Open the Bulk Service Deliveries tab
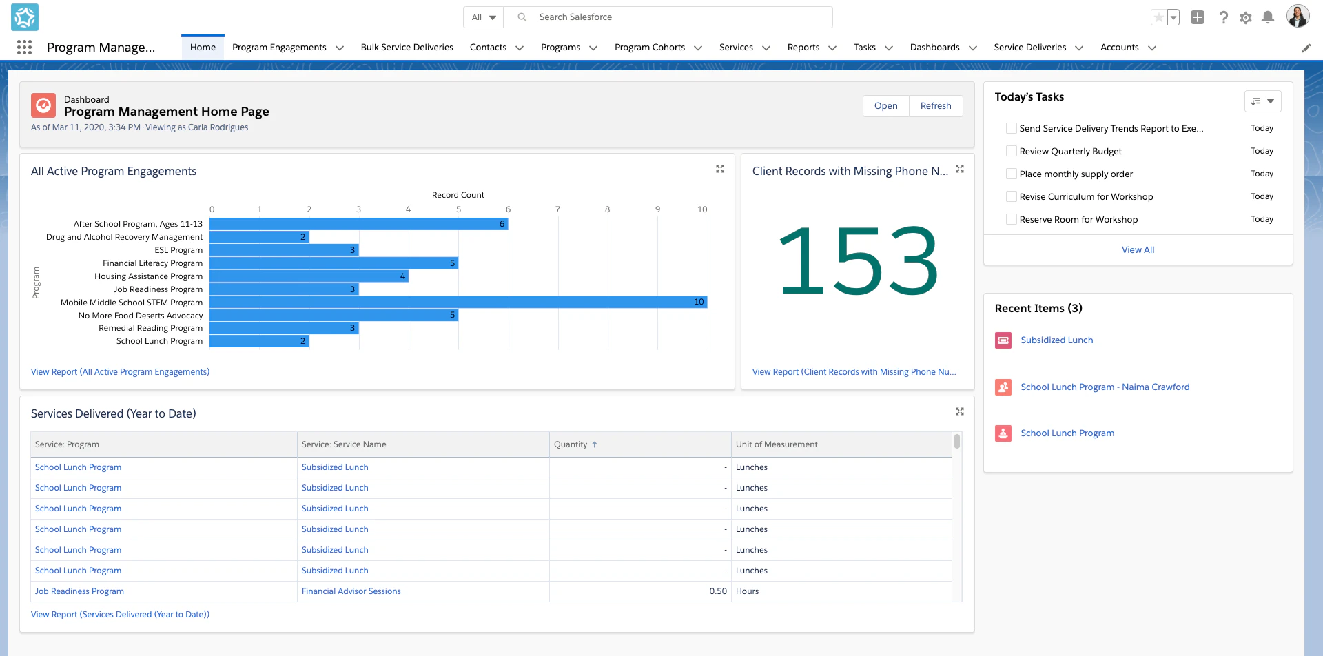The image size is (1323, 656). [407, 47]
